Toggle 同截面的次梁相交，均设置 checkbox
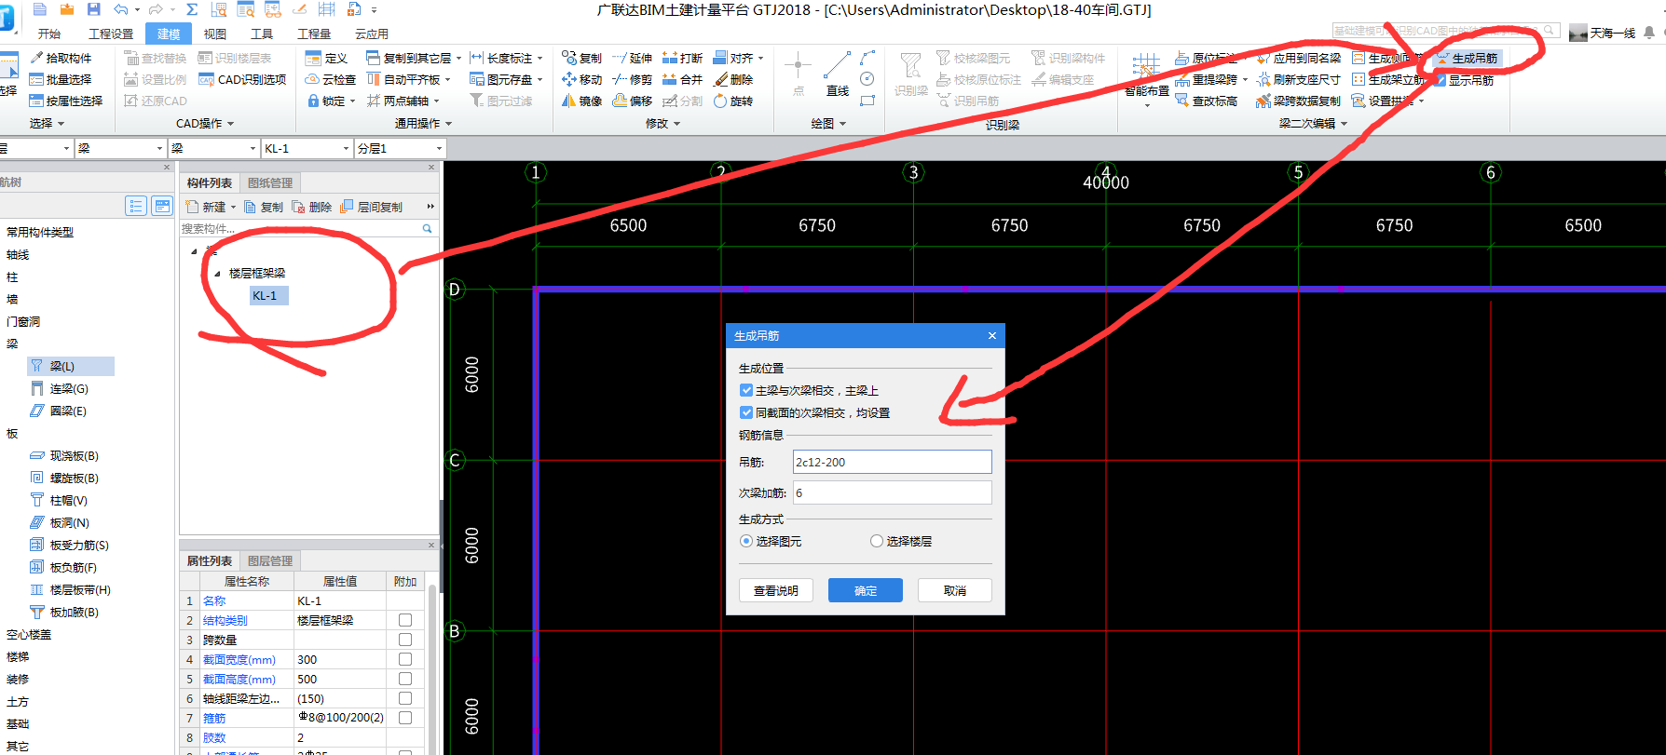This screenshot has width=1666, height=755. tap(746, 412)
